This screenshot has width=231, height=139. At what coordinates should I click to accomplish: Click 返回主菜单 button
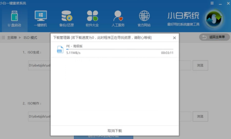[214, 37]
